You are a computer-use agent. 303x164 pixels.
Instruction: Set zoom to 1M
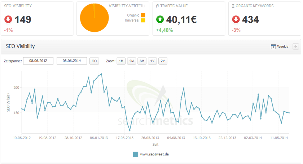click(121, 61)
